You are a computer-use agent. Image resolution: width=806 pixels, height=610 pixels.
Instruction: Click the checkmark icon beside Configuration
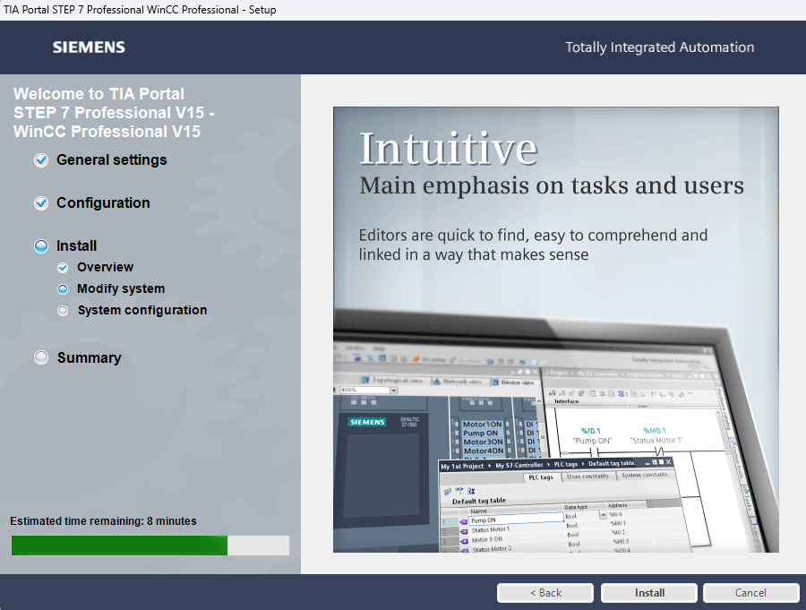coord(41,203)
